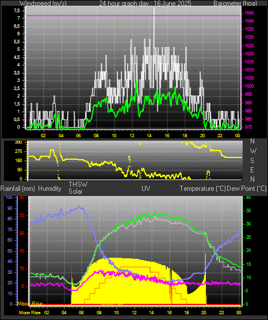Click the 'Dew Point (°C)' legend label
Screen dimensions: 268x320
pyautogui.click(x=247, y=189)
